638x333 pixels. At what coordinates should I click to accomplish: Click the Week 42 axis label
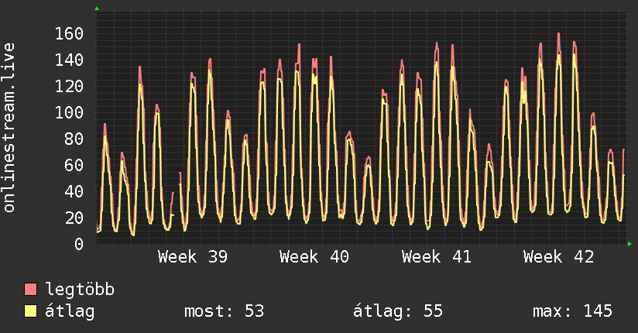point(559,257)
